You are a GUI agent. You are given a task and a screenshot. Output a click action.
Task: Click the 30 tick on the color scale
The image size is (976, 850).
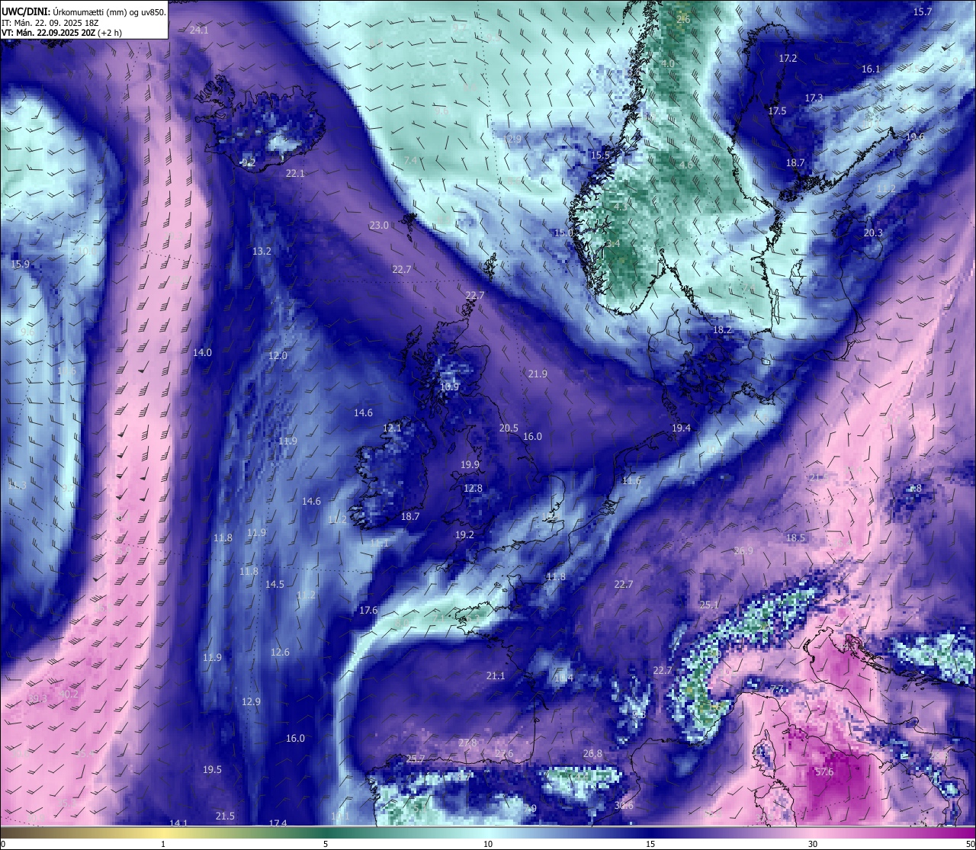(x=813, y=844)
